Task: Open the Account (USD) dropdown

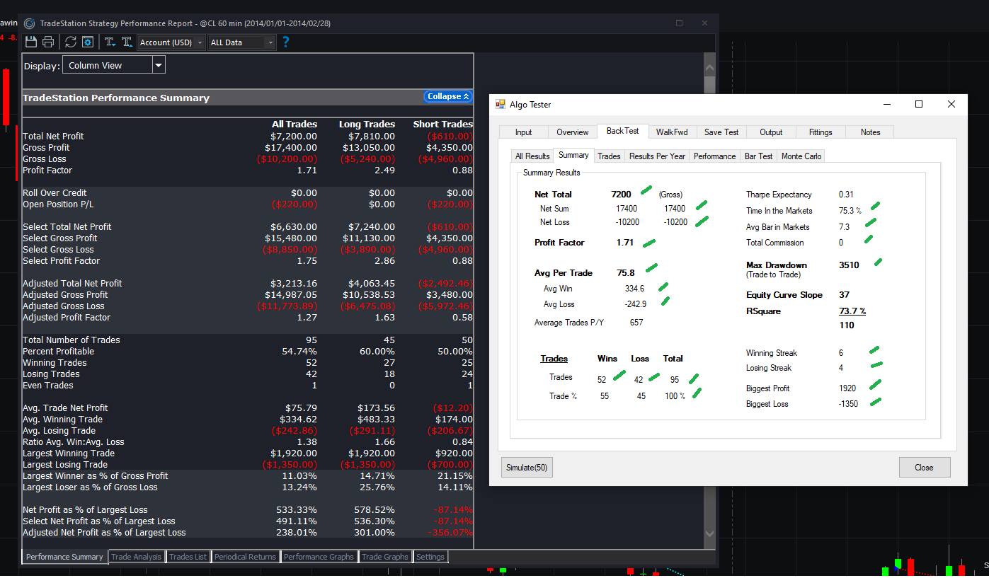Action: [x=171, y=42]
